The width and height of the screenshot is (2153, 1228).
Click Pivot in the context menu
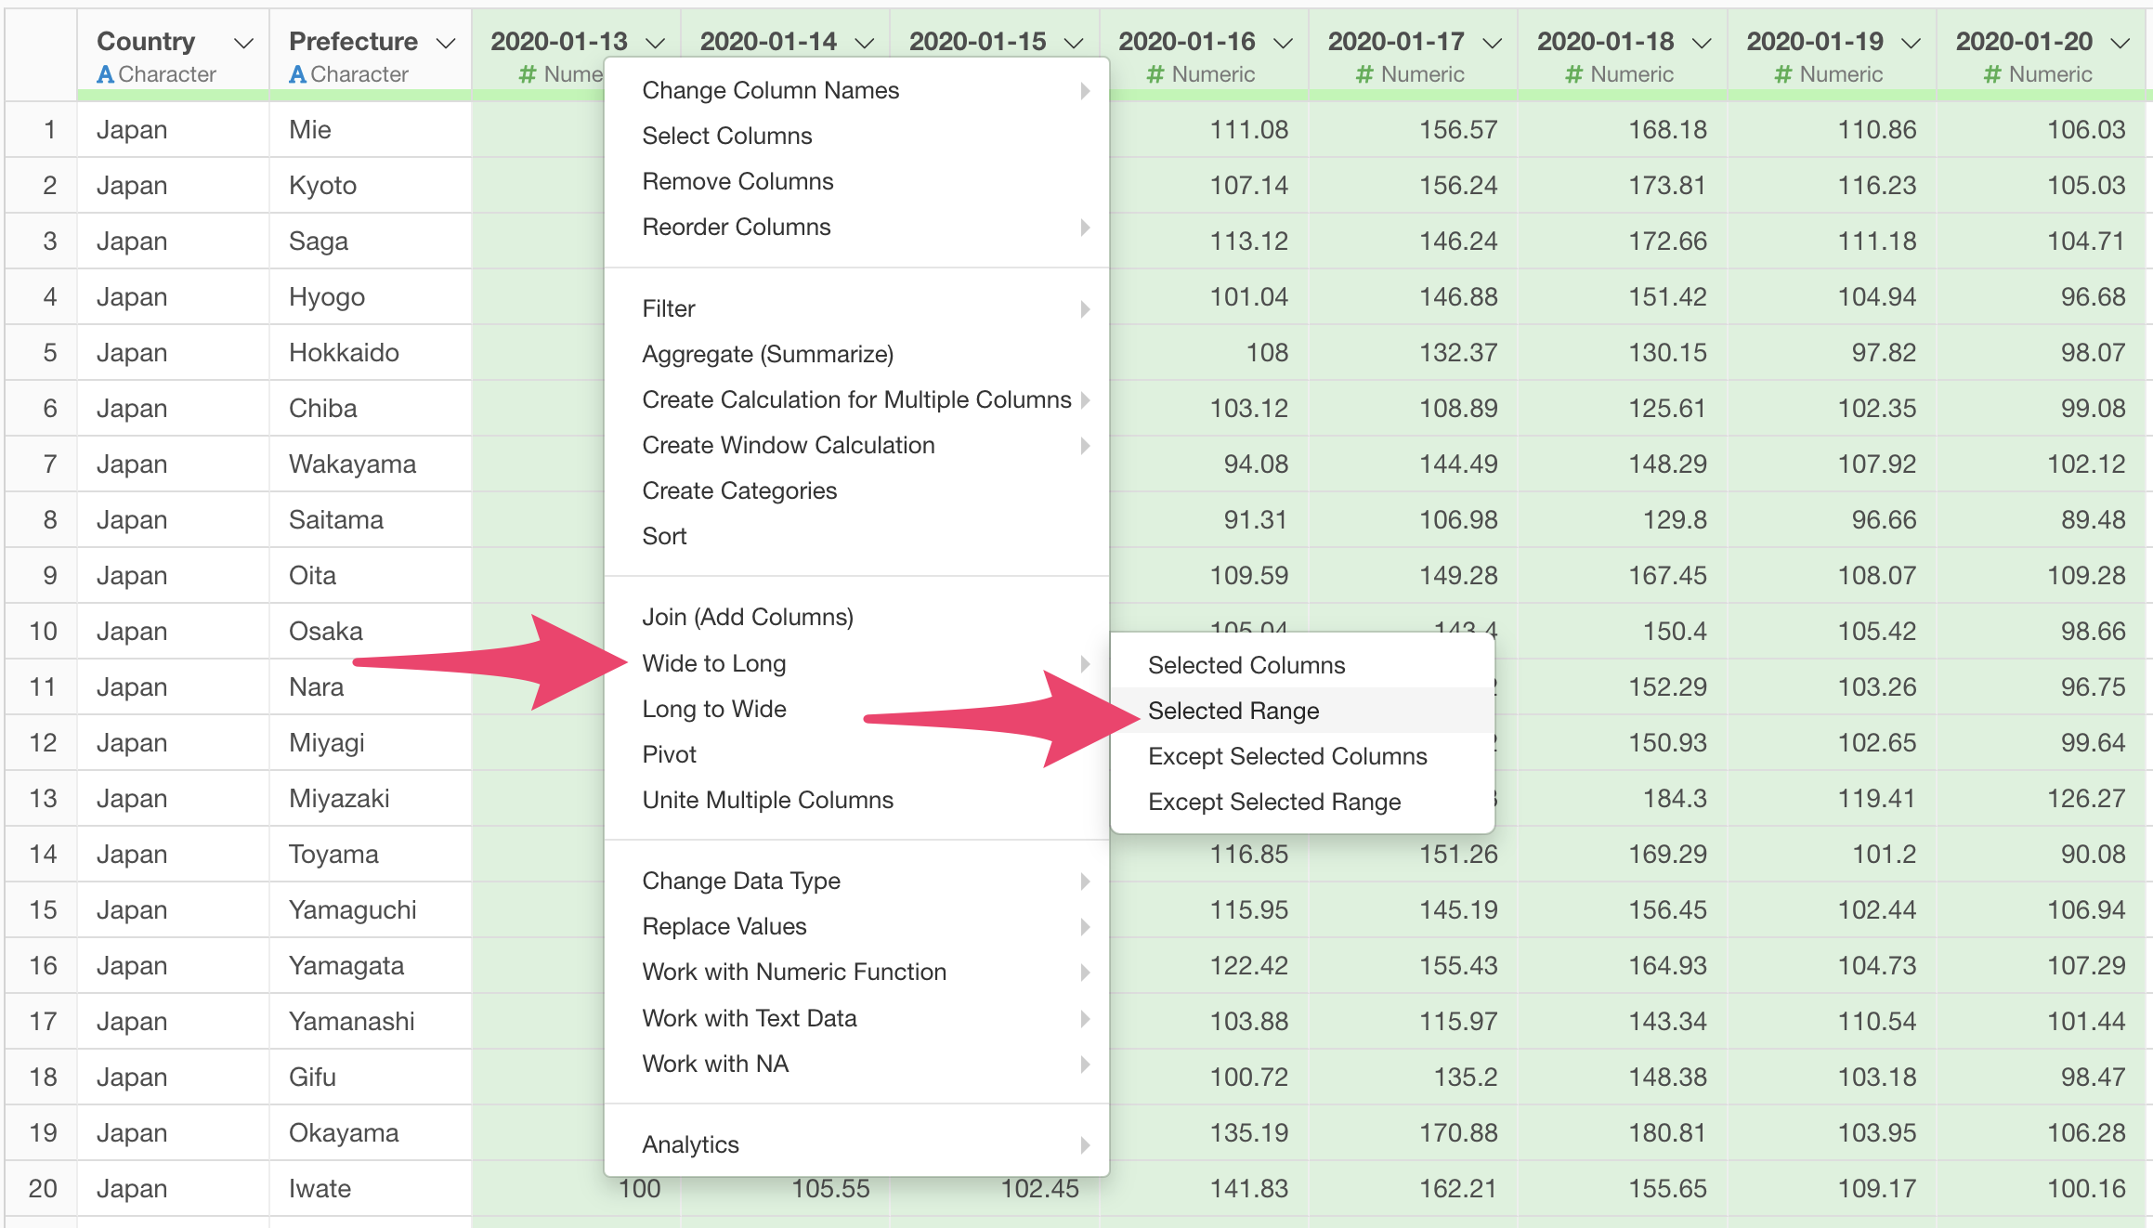point(669,754)
